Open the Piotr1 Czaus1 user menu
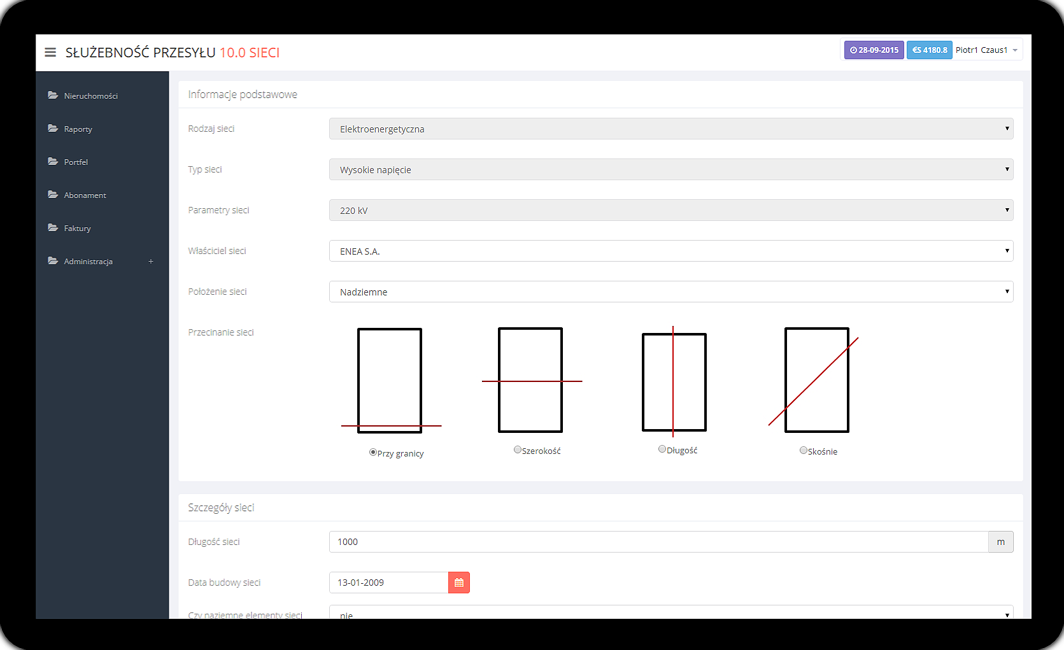Viewport: 1064px width, 650px height. point(986,50)
